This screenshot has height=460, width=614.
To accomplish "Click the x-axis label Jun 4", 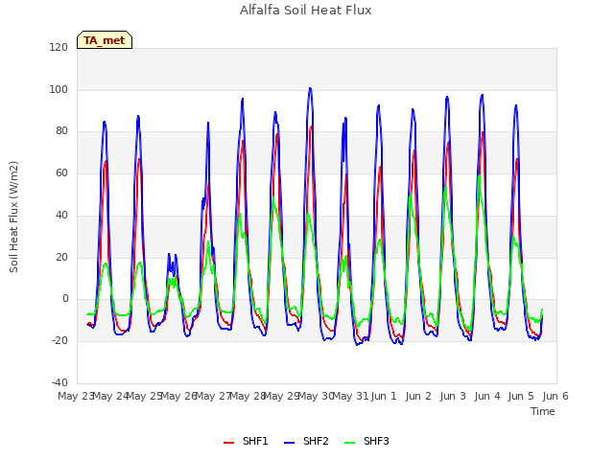I will [487, 396].
